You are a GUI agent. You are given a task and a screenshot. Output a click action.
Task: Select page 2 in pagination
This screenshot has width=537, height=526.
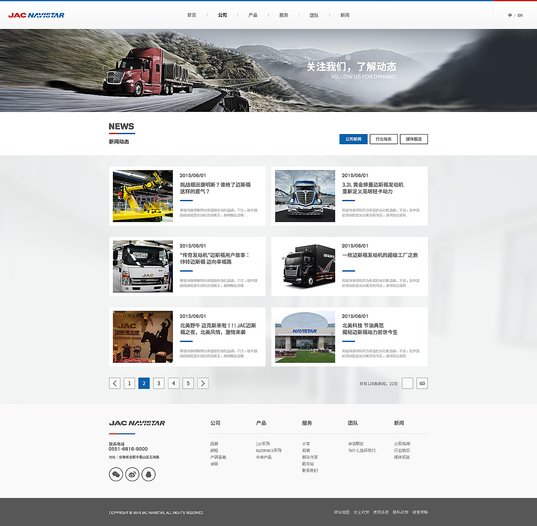pyautogui.click(x=144, y=383)
